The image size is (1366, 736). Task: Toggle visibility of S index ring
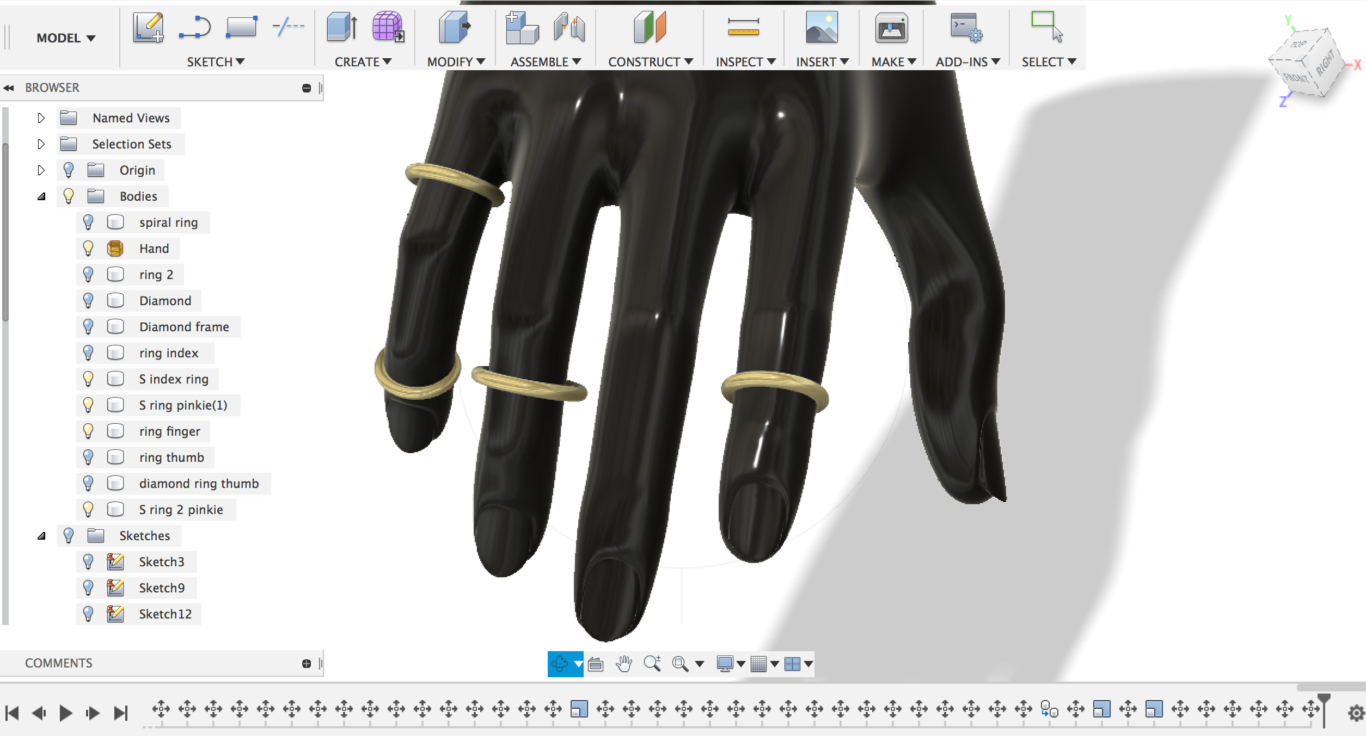click(88, 379)
